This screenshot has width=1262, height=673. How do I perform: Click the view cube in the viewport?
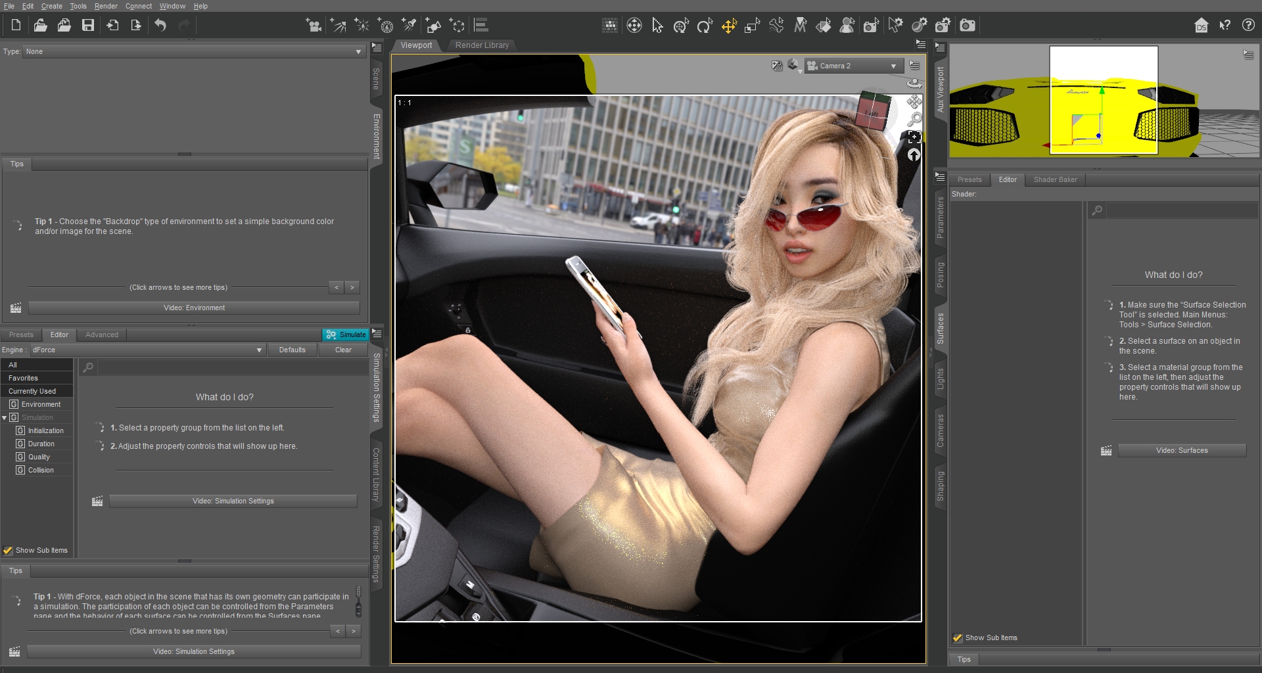coord(874,110)
